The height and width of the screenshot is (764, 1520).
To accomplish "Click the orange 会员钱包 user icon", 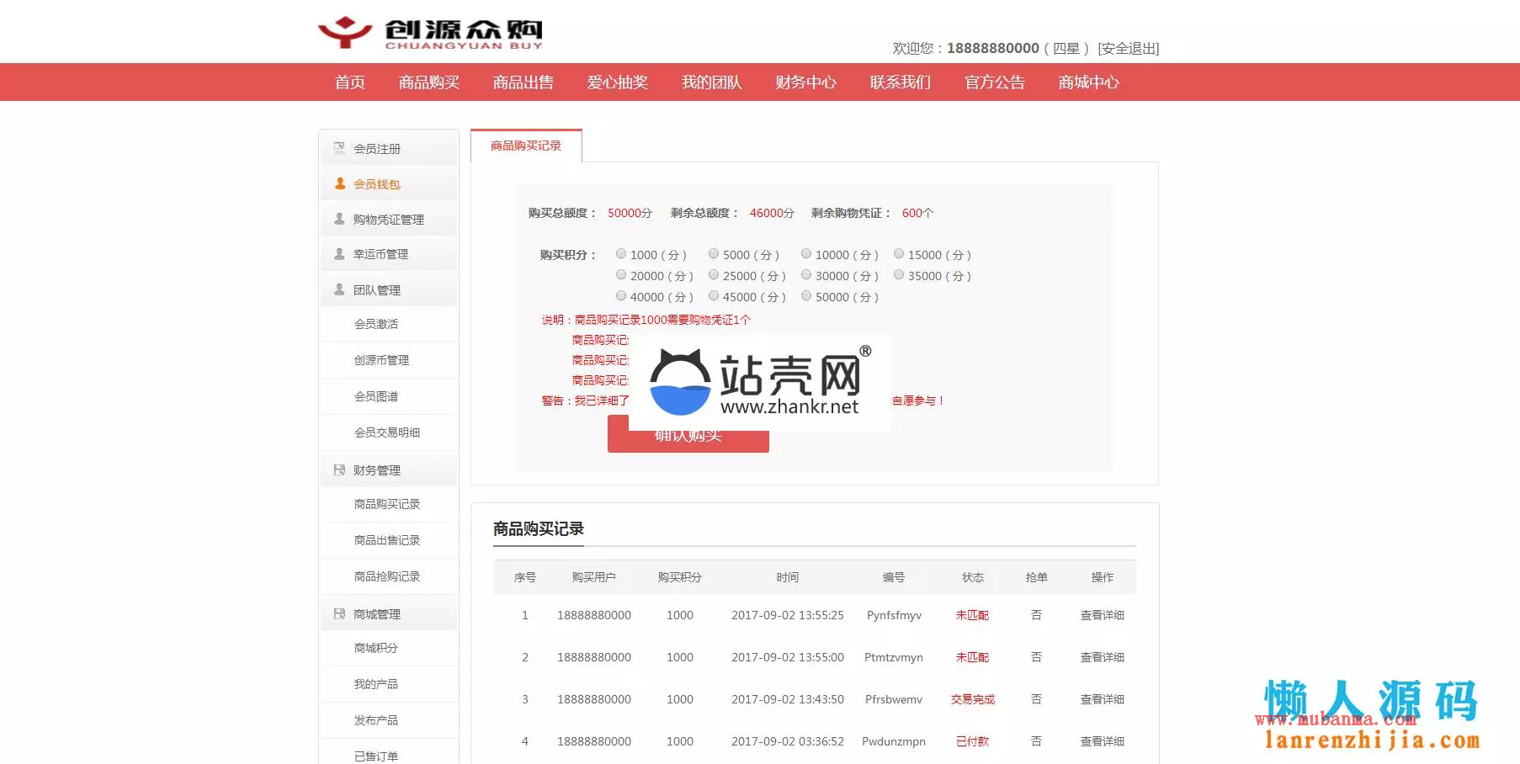I will click(x=340, y=183).
